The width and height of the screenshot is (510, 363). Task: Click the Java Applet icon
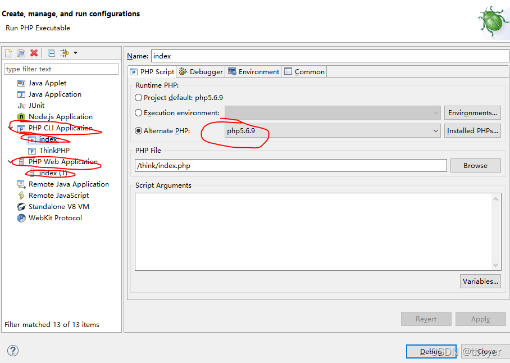point(21,83)
